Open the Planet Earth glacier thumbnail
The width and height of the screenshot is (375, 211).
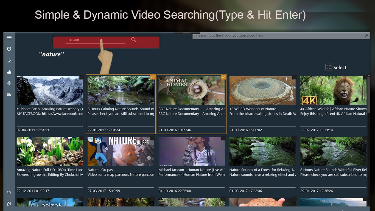pos(50,90)
